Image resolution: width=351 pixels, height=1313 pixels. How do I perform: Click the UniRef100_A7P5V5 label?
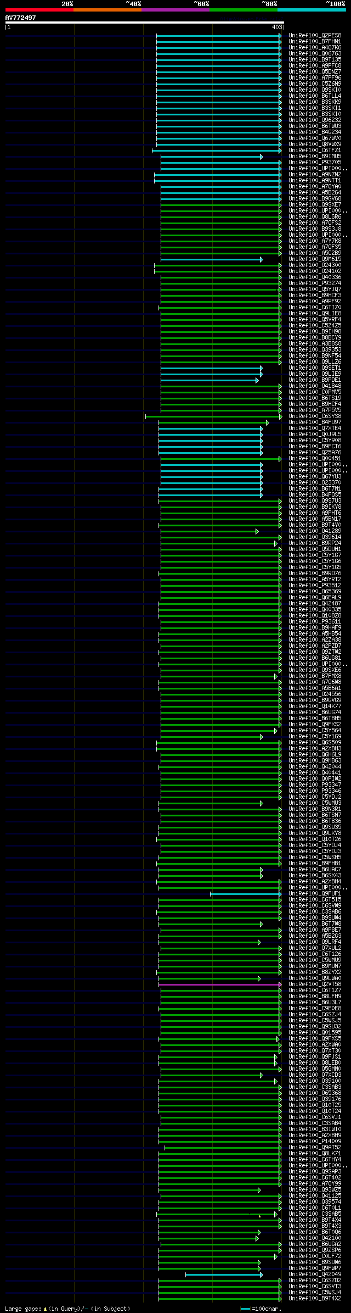coord(315,410)
